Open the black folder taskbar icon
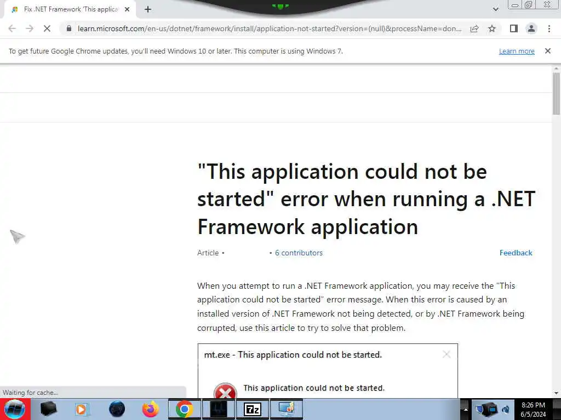This screenshot has height=420, width=561. pyautogui.click(x=48, y=409)
